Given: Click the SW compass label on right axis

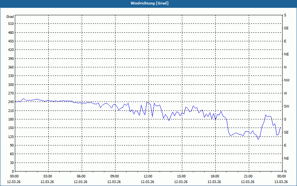Looking at the screenshot, I should tap(287, 106).
